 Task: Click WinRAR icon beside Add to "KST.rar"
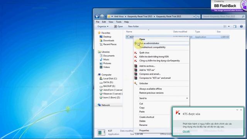[135, 70]
